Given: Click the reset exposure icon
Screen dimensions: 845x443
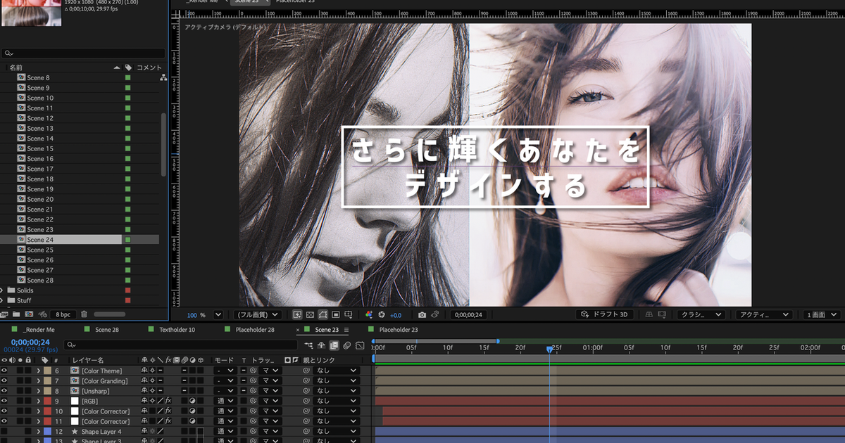Looking at the screenshot, I should pyautogui.click(x=382, y=315).
